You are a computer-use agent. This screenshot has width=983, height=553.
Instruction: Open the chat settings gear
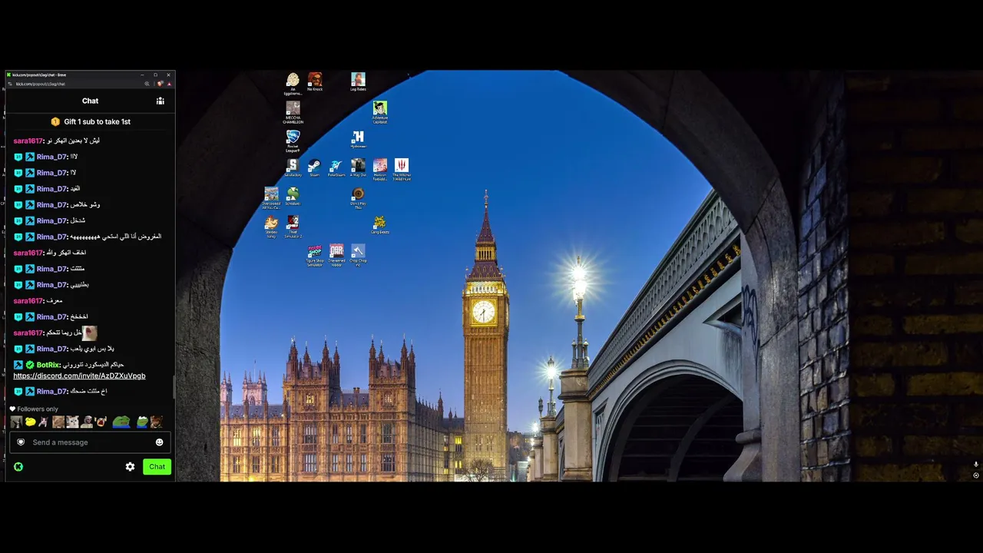pyautogui.click(x=130, y=466)
